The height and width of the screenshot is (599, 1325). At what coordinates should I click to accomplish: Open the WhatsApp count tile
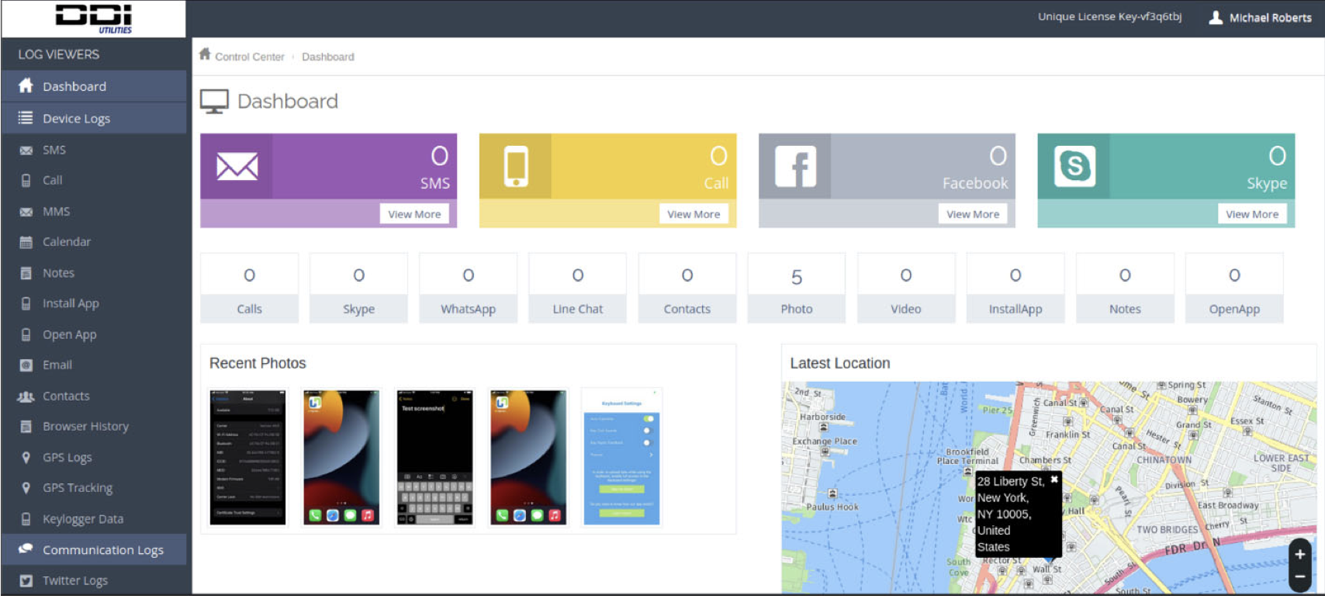point(468,288)
